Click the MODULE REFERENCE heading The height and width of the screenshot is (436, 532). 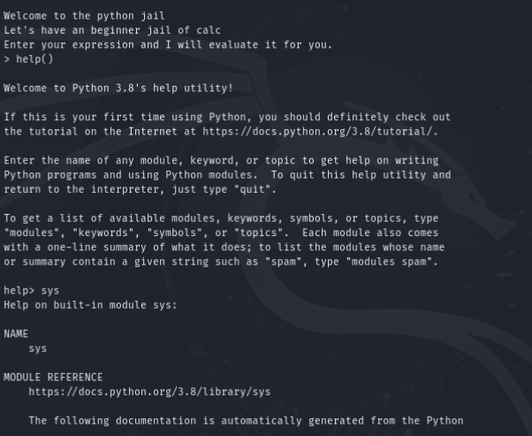[53, 377]
